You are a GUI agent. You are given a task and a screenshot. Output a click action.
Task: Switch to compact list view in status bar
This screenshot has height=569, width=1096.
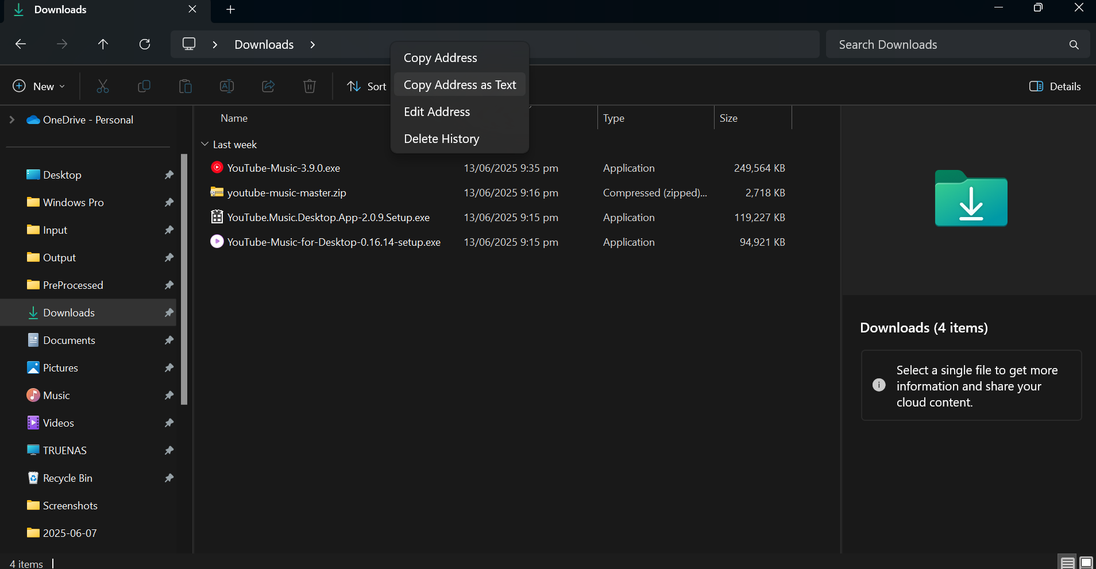1067,563
